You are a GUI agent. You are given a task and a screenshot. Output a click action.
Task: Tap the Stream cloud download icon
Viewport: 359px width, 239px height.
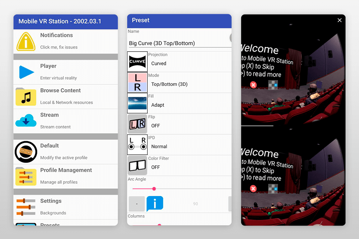(x=26, y=120)
